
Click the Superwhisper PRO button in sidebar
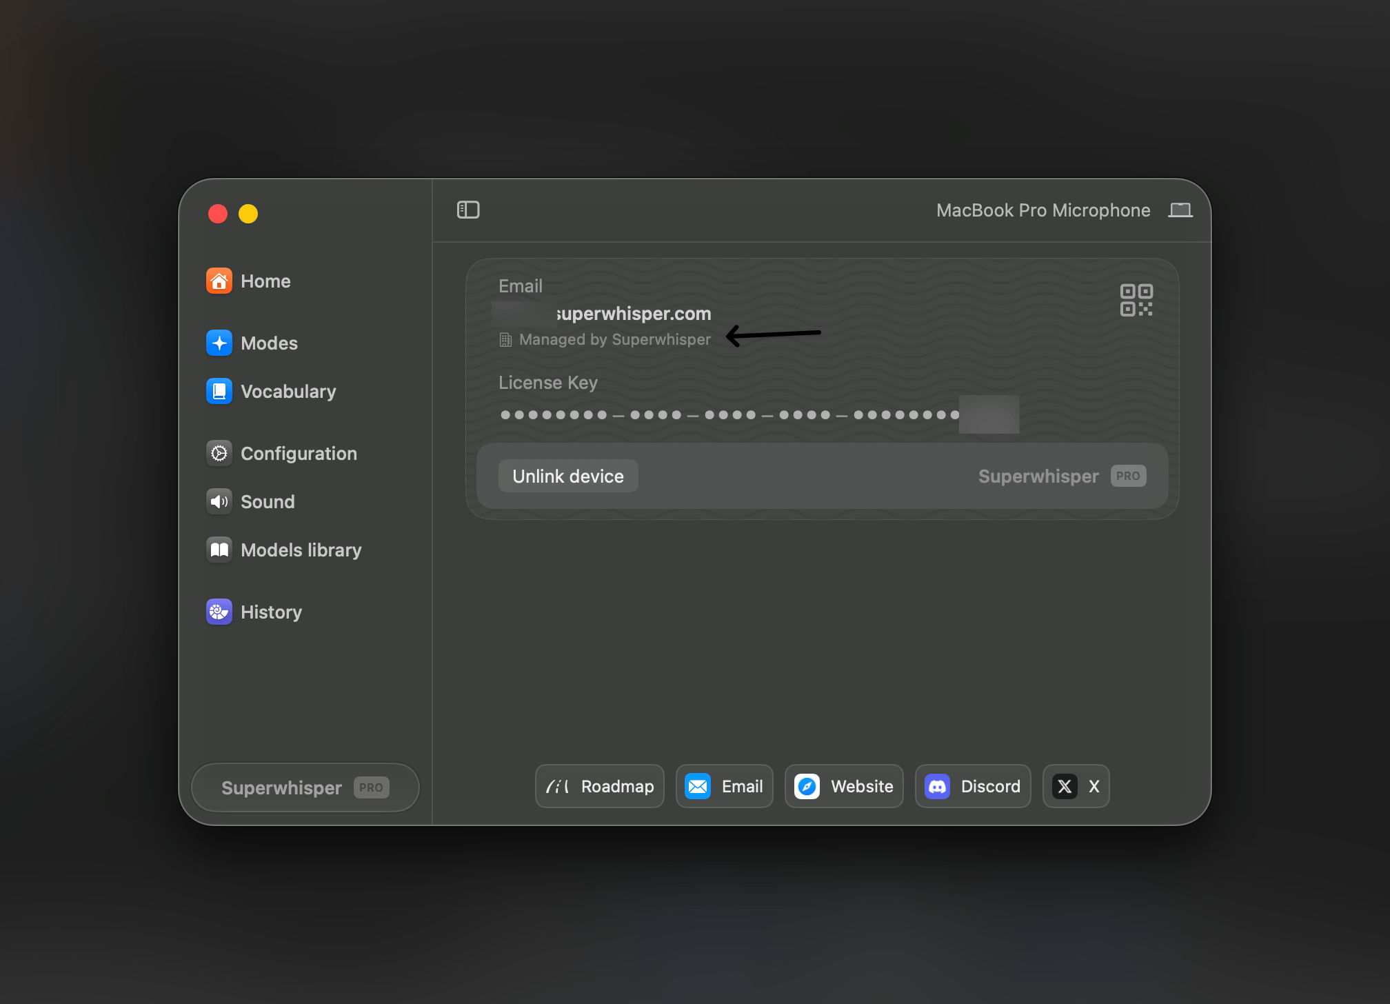[305, 787]
